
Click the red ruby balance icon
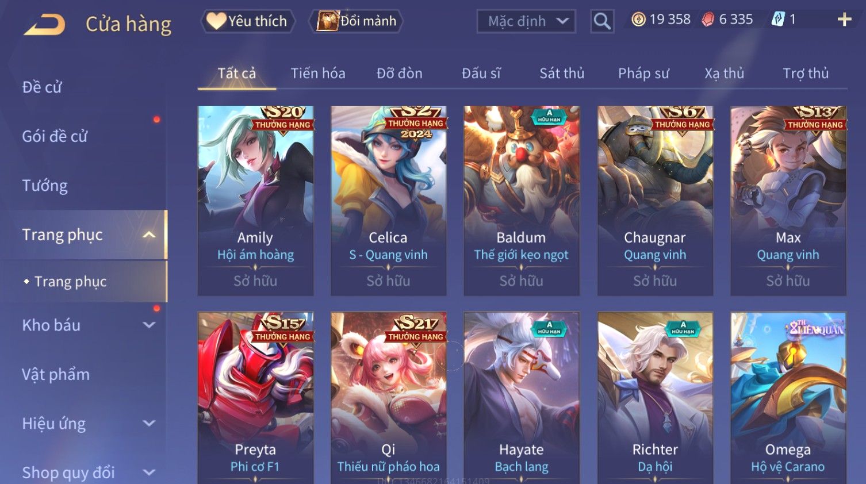coord(708,20)
